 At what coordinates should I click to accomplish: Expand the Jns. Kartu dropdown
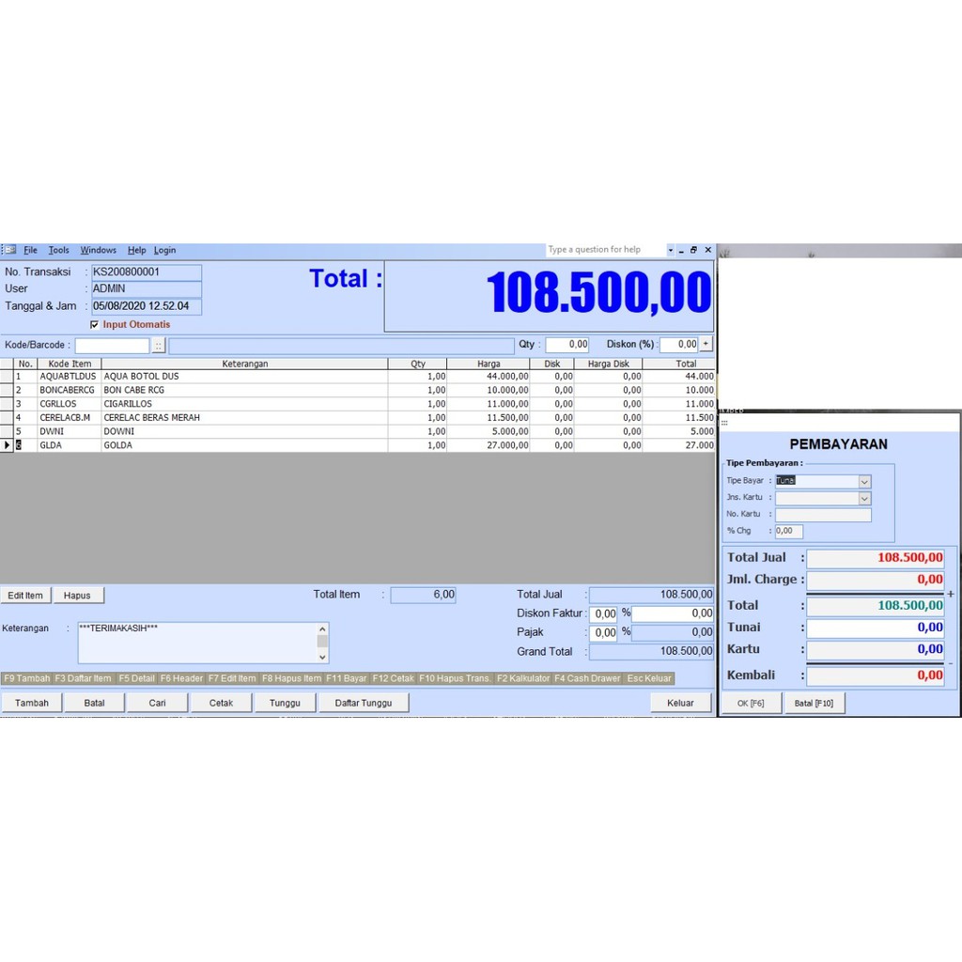[864, 497]
